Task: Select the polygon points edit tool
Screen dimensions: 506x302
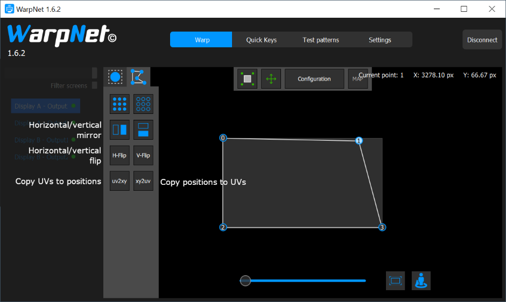Action: coord(138,77)
